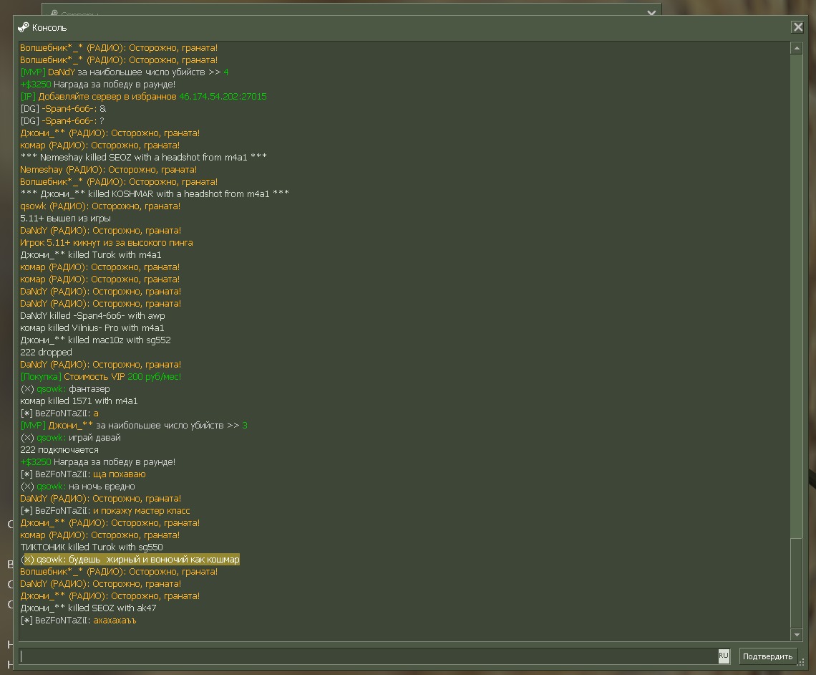Close the background Серверы window
The width and height of the screenshot is (816, 675).
[x=651, y=12]
